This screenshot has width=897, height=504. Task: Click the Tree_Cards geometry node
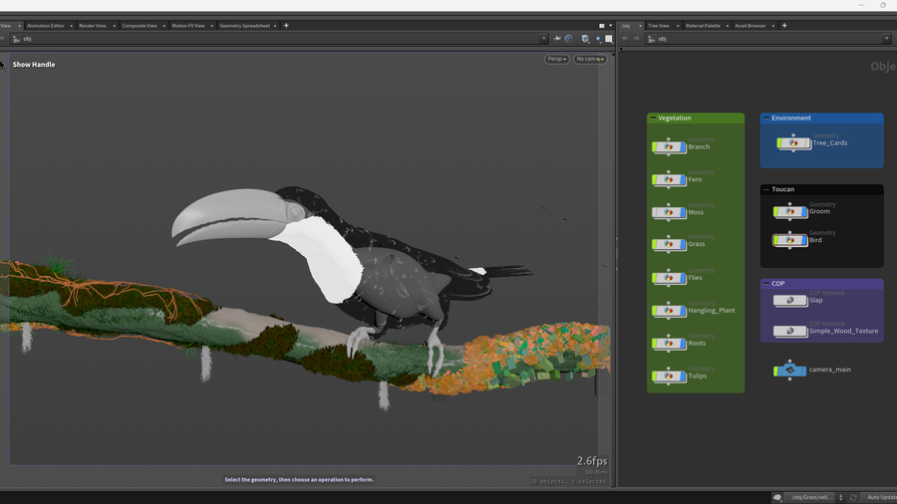tap(793, 142)
